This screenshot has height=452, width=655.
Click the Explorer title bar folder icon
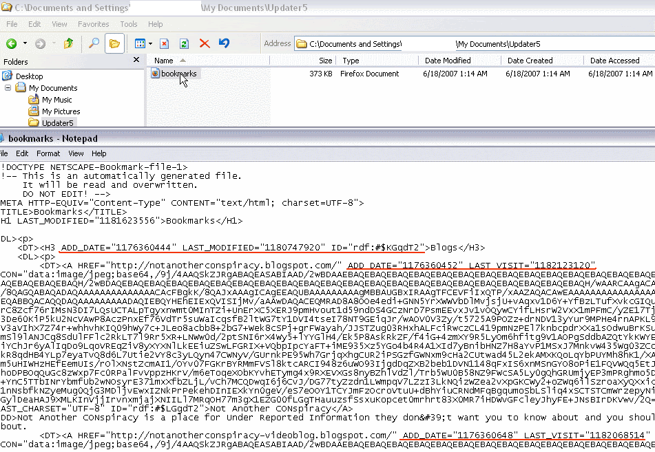coord(6,7)
